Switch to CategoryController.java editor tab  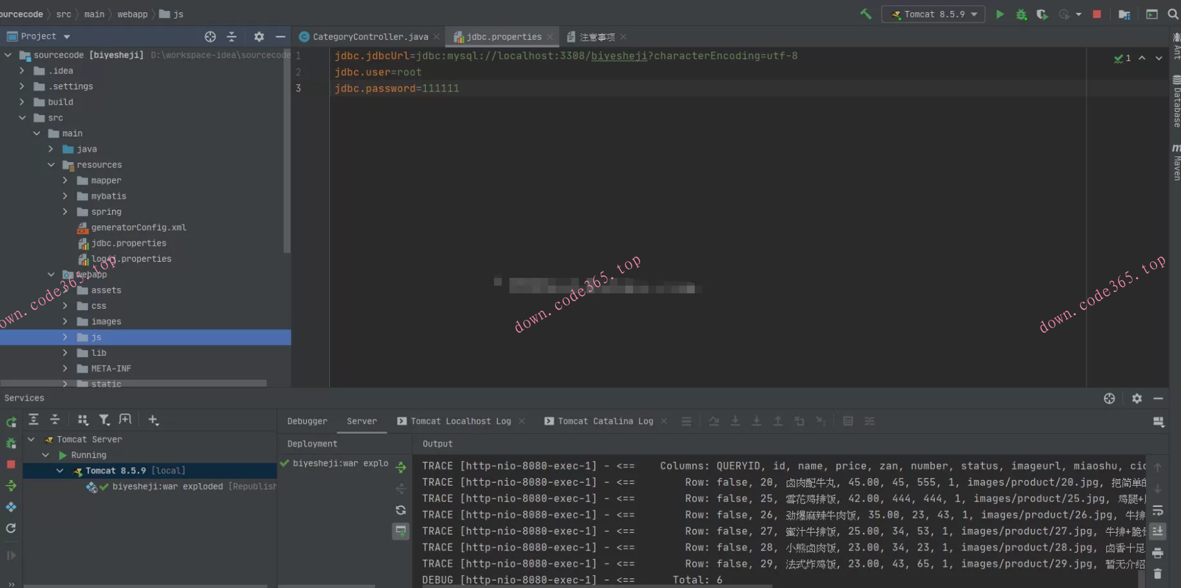click(370, 37)
